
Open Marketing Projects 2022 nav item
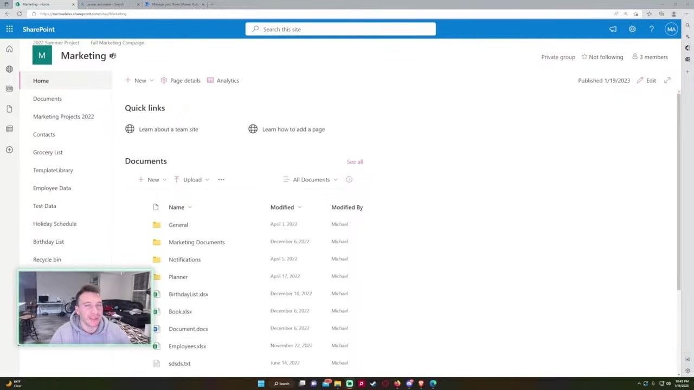63,116
